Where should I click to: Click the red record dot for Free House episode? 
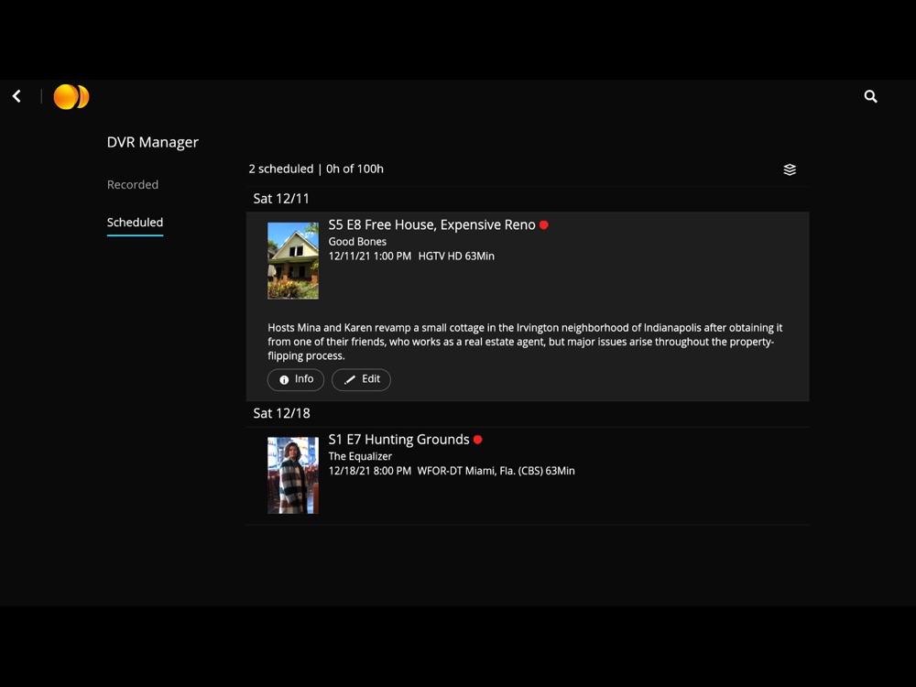(544, 225)
